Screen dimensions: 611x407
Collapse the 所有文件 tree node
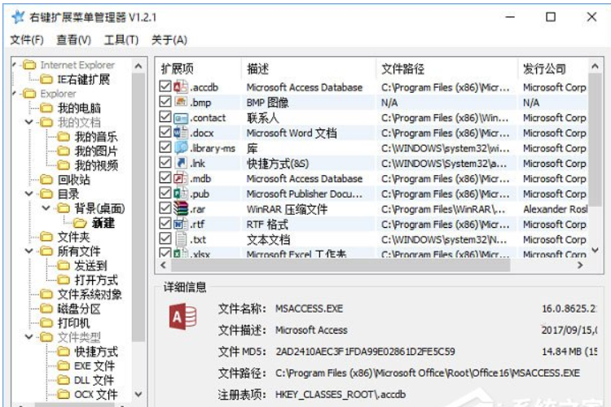point(29,251)
